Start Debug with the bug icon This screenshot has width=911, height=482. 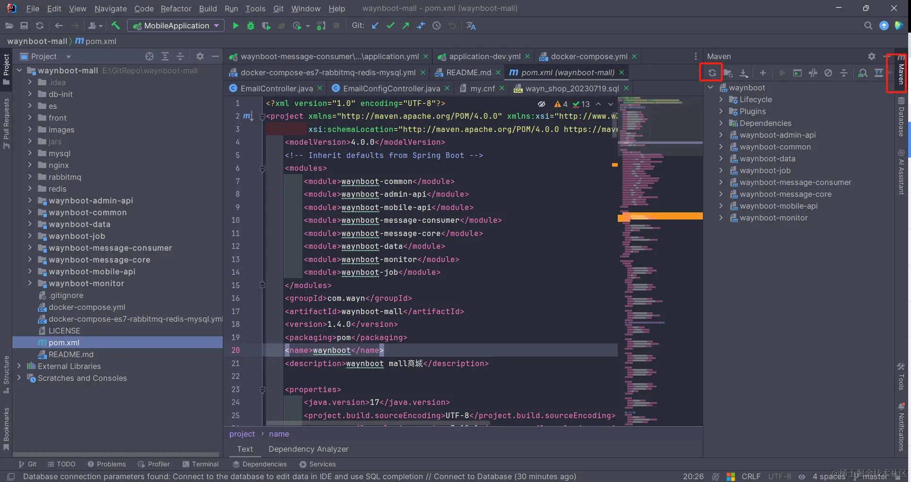tap(251, 26)
